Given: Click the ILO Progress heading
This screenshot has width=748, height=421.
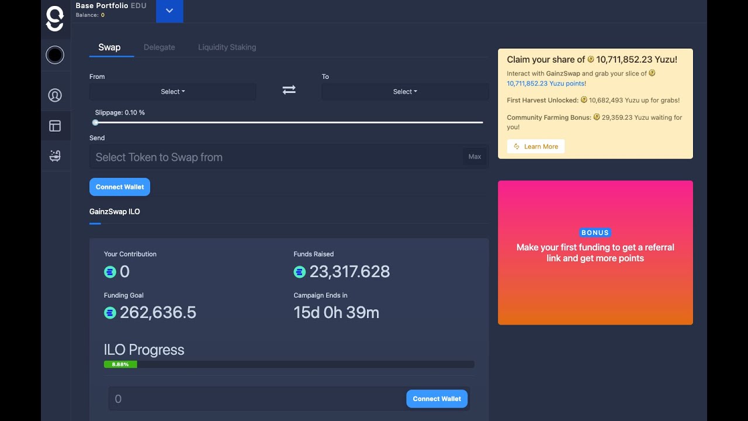Looking at the screenshot, I should (144, 350).
